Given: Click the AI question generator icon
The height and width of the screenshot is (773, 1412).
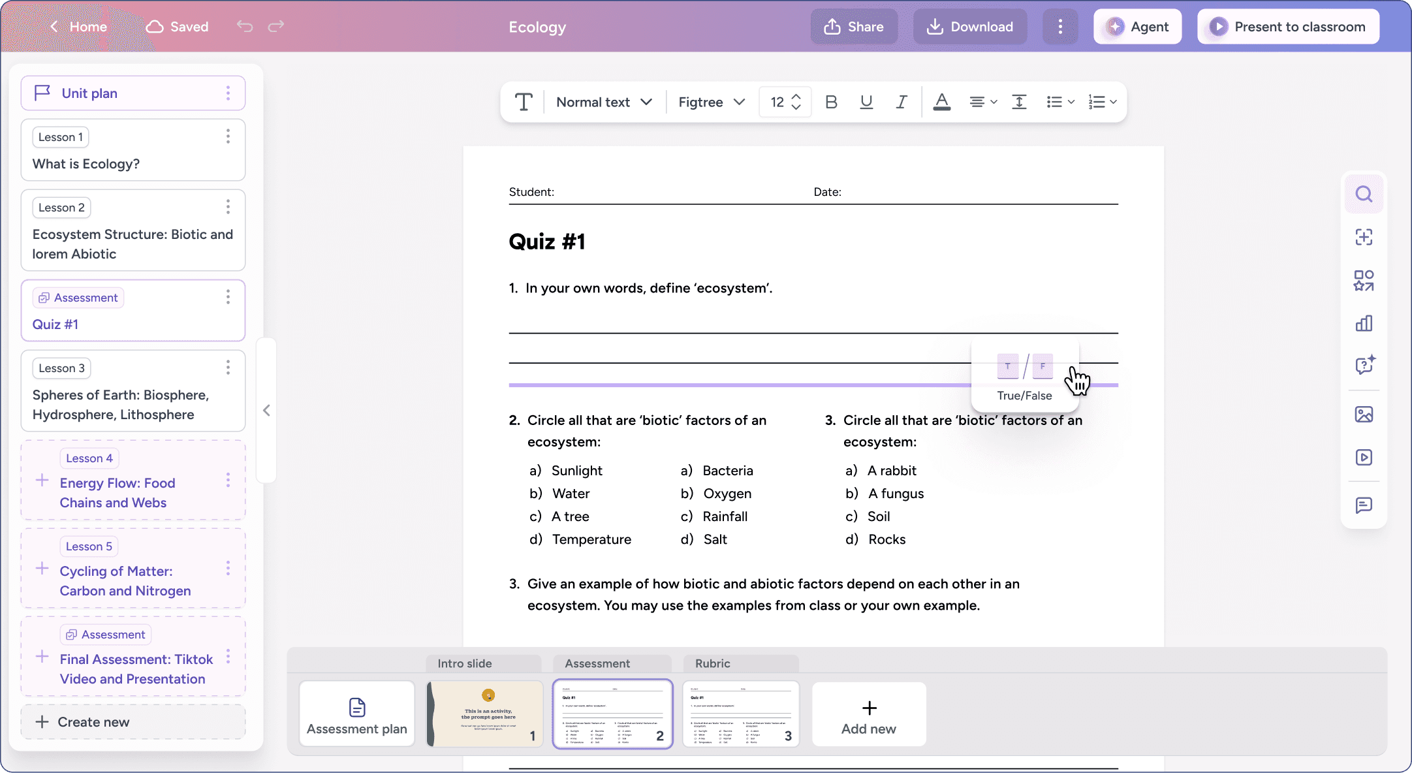Looking at the screenshot, I should pyautogui.click(x=1364, y=365).
